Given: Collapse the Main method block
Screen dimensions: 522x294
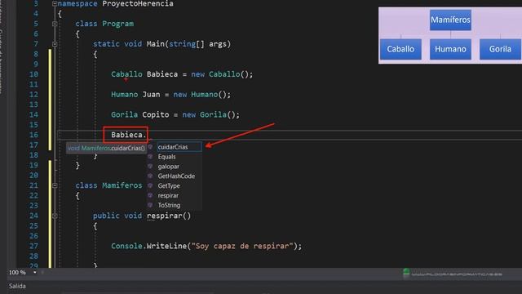Looking at the screenshot, I should pos(55,44).
